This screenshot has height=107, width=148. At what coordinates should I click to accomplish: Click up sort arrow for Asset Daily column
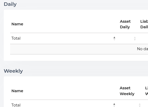[135, 38]
